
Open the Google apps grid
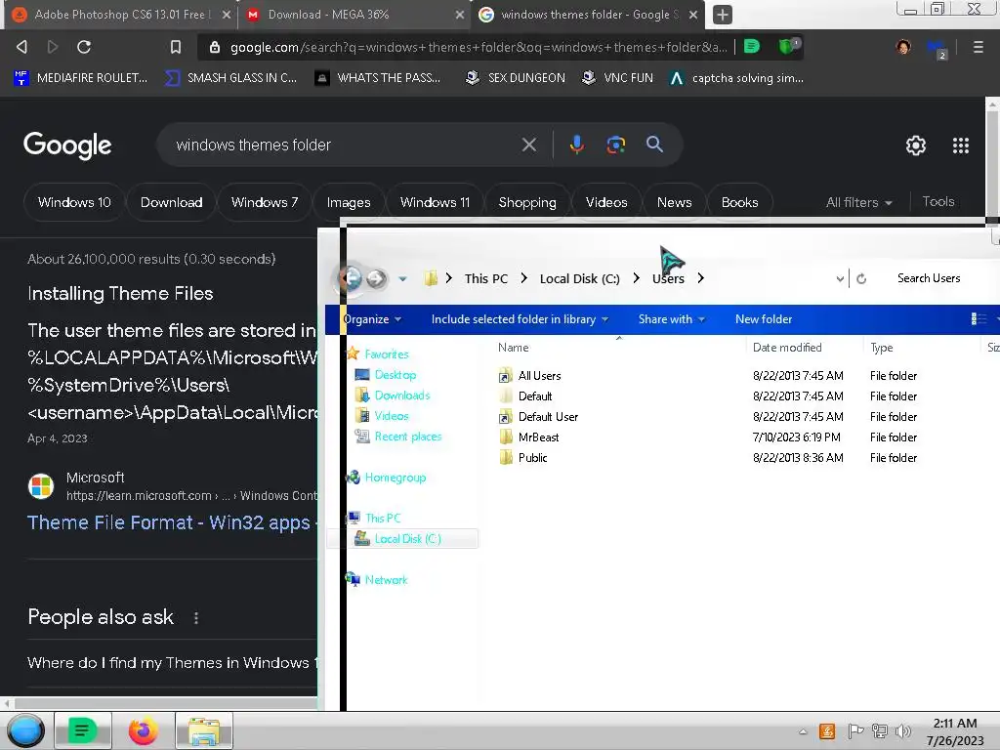961,146
